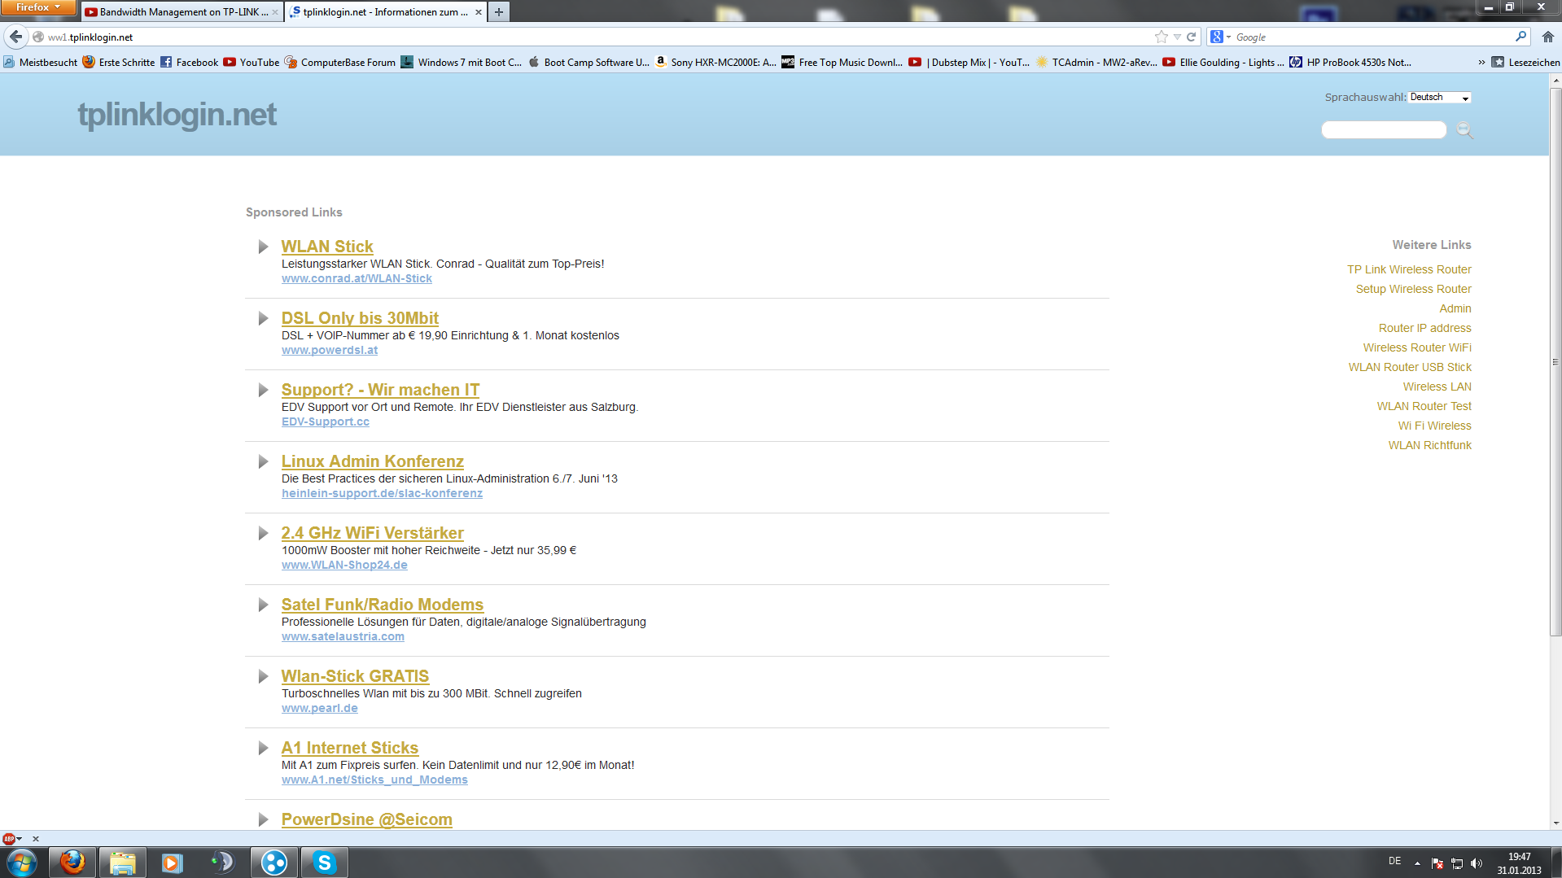Image resolution: width=1562 pixels, height=878 pixels.
Task: Open the 2.4 GHz WiFi Verstärker link
Action: [x=372, y=533]
